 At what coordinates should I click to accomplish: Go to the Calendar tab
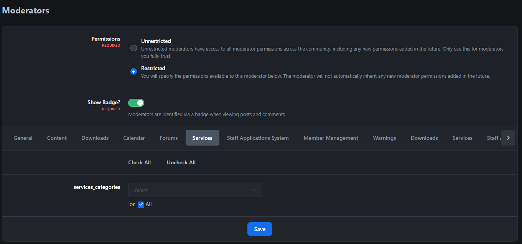point(134,138)
